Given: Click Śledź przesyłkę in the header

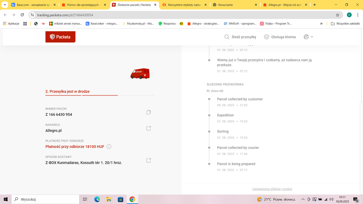Looking at the screenshot, I should point(240,37).
